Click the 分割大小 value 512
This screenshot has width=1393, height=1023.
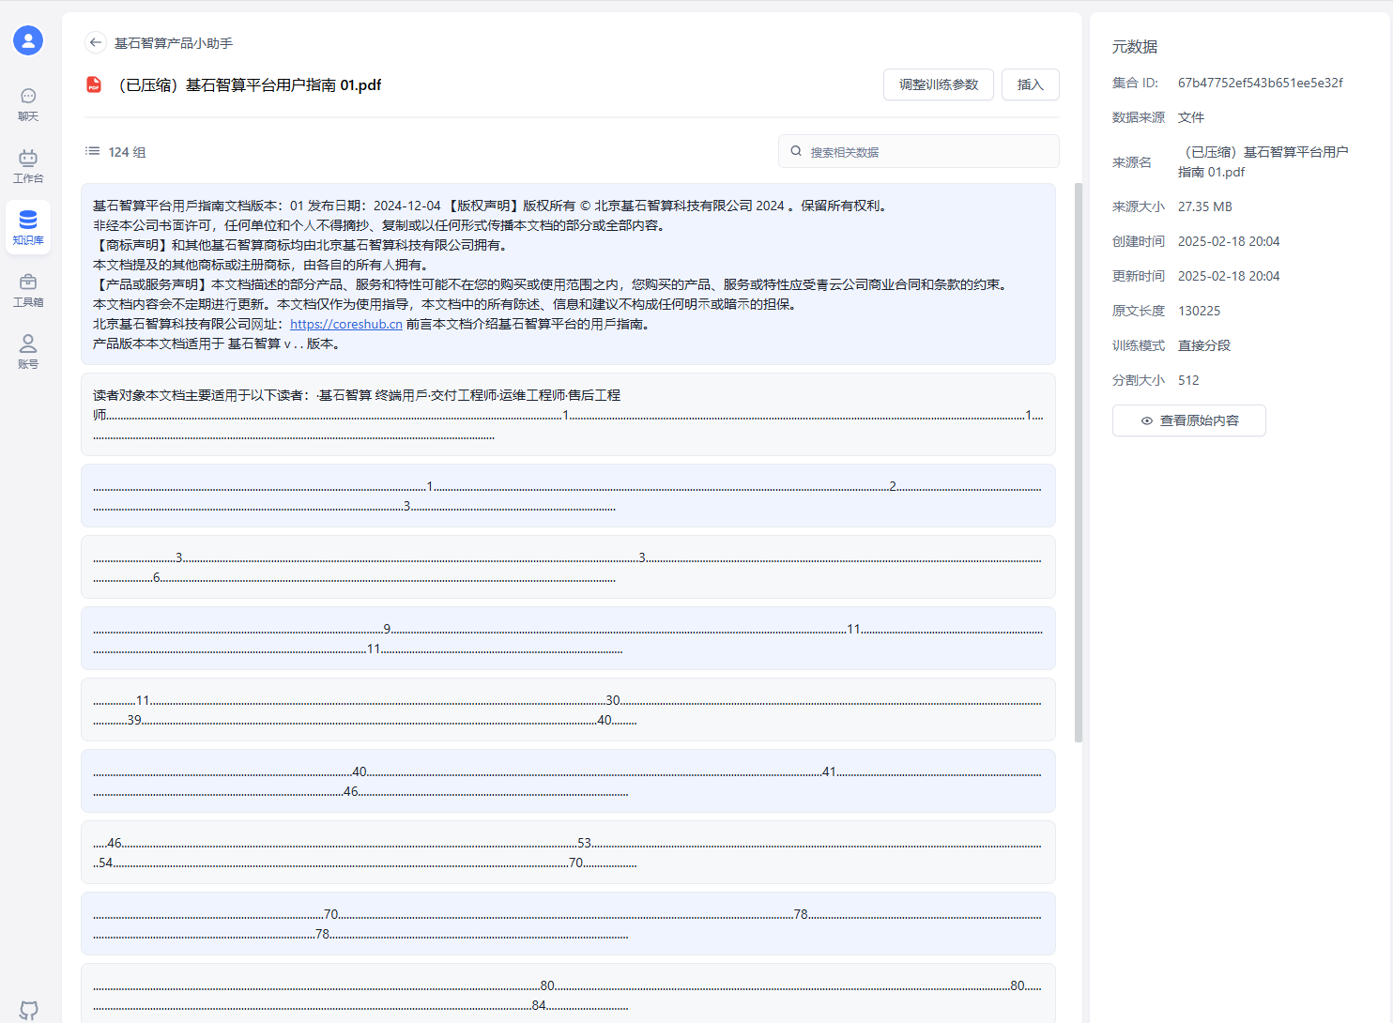pos(1188,380)
